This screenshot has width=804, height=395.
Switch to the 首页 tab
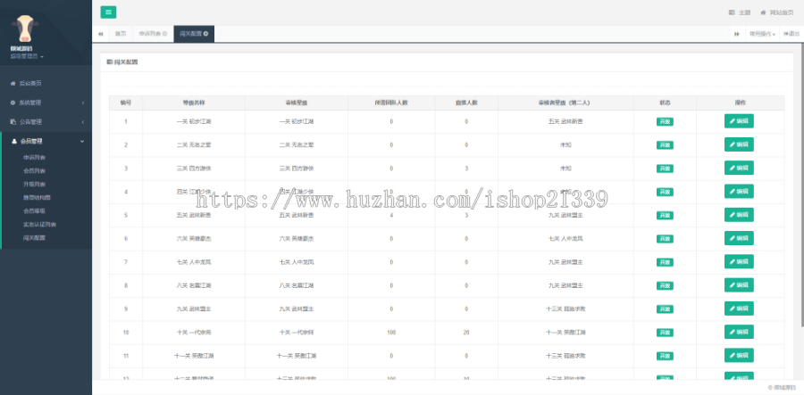coord(121,34)
